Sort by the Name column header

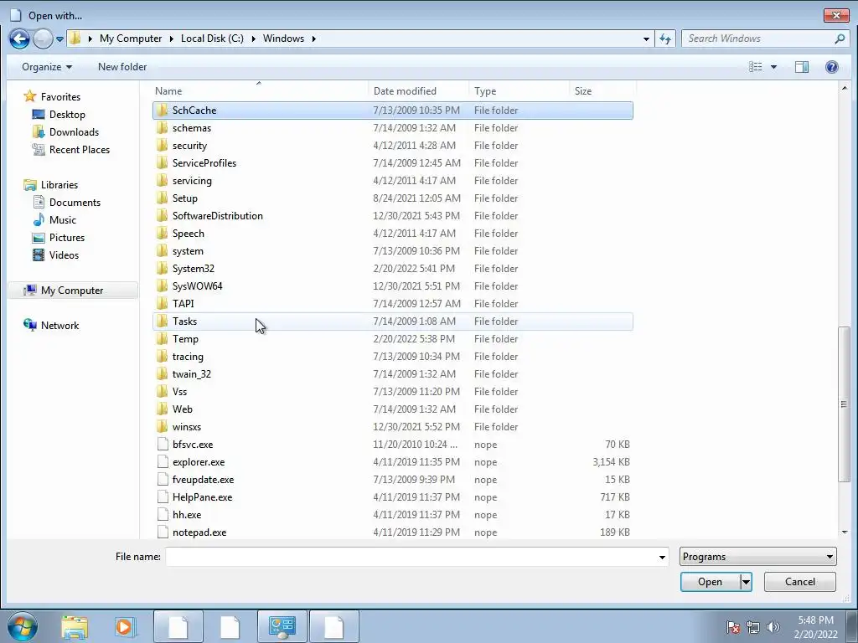click(260, 90)
